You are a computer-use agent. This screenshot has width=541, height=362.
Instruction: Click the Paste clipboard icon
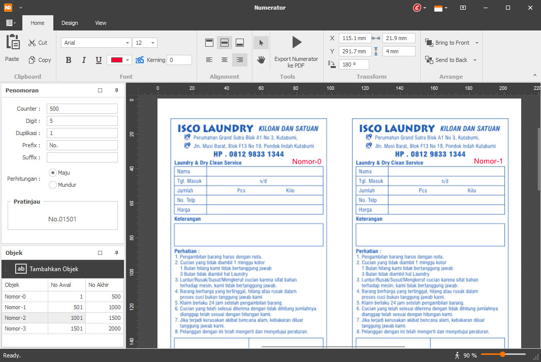tap(12, 43)
